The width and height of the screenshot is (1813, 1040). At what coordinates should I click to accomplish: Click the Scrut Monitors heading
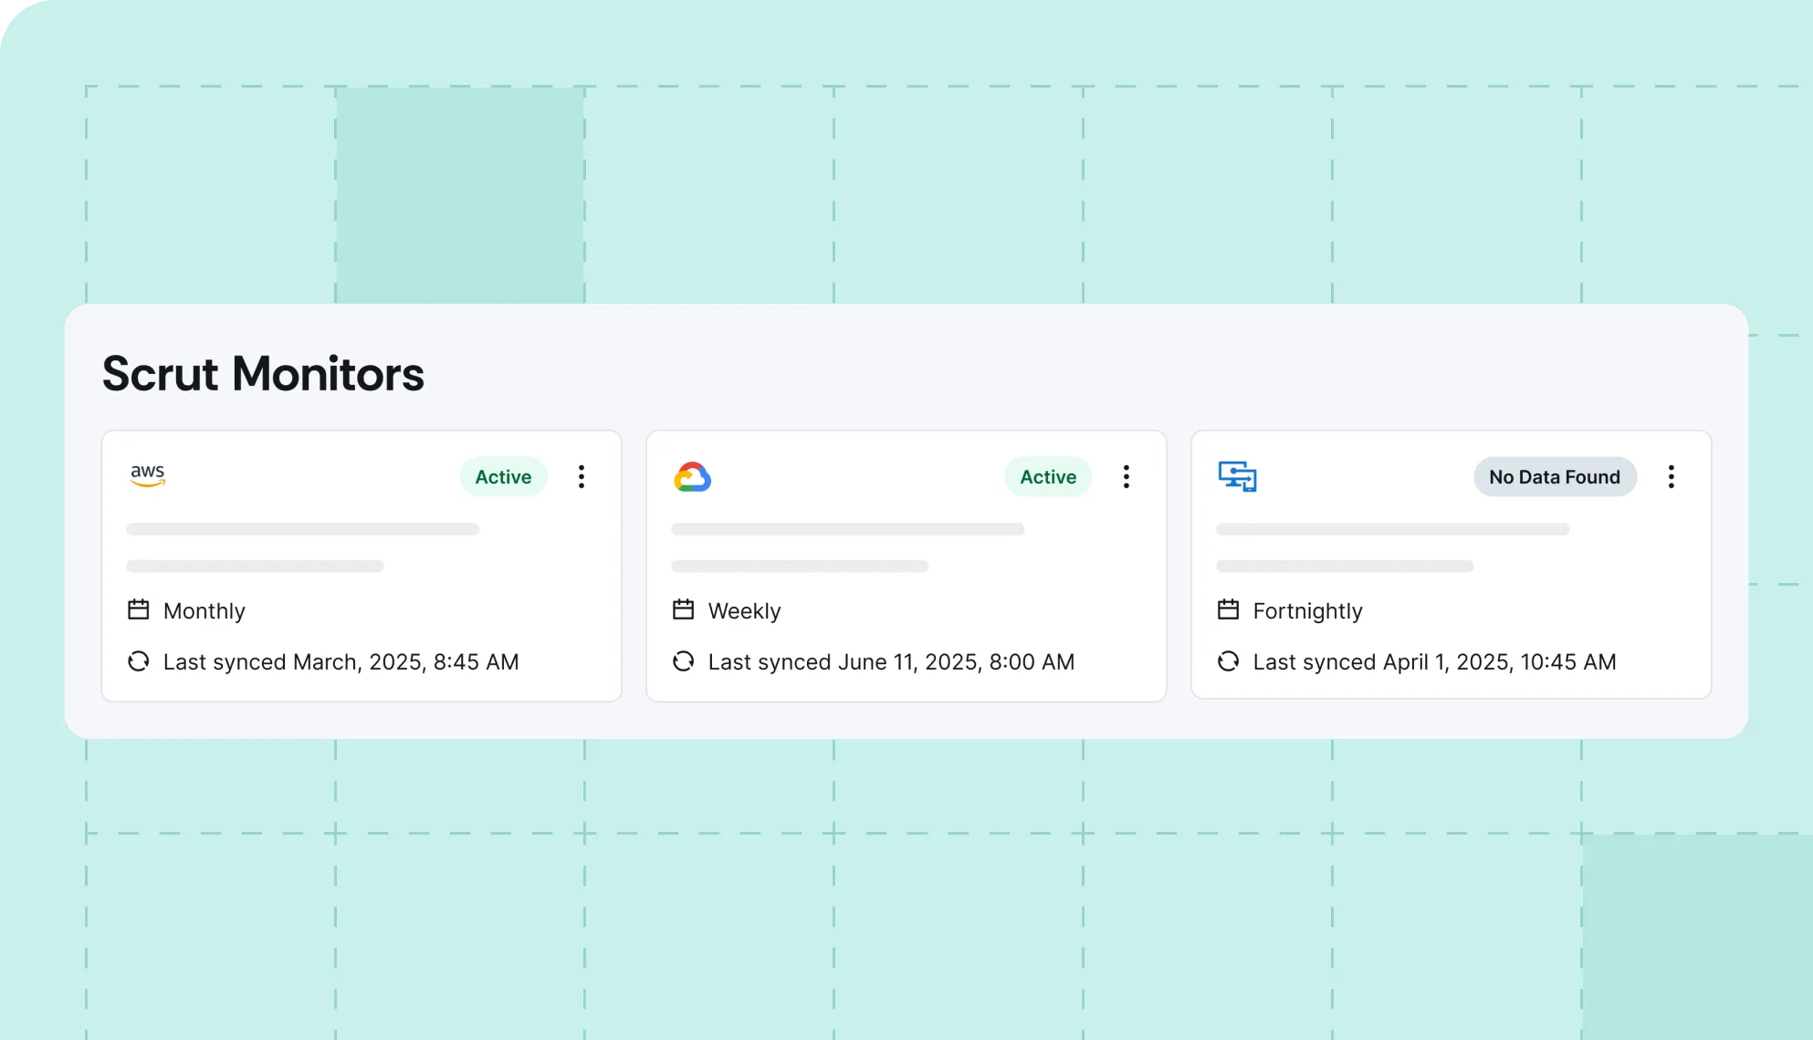(x=263, y=374)
